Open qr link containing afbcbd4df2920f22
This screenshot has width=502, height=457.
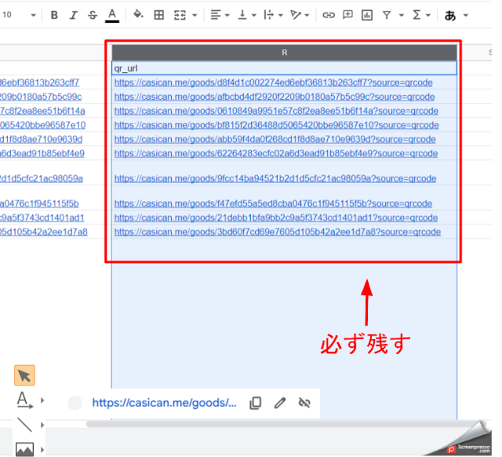point(275,97)
